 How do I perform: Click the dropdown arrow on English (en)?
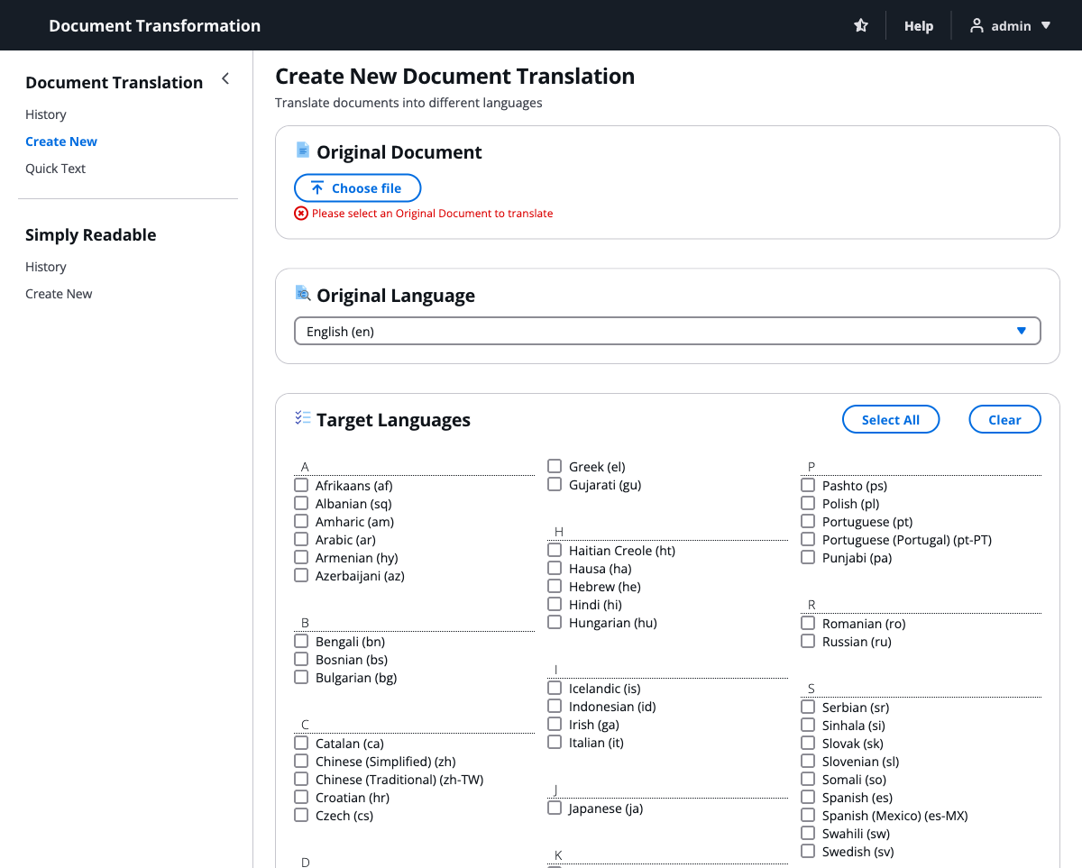1022,331
